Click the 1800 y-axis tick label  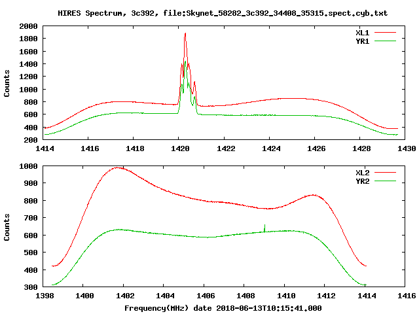28,39
